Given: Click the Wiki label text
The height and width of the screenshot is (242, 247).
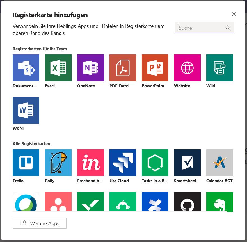Looking at the screenshot, I should click(x=211, y=86).
